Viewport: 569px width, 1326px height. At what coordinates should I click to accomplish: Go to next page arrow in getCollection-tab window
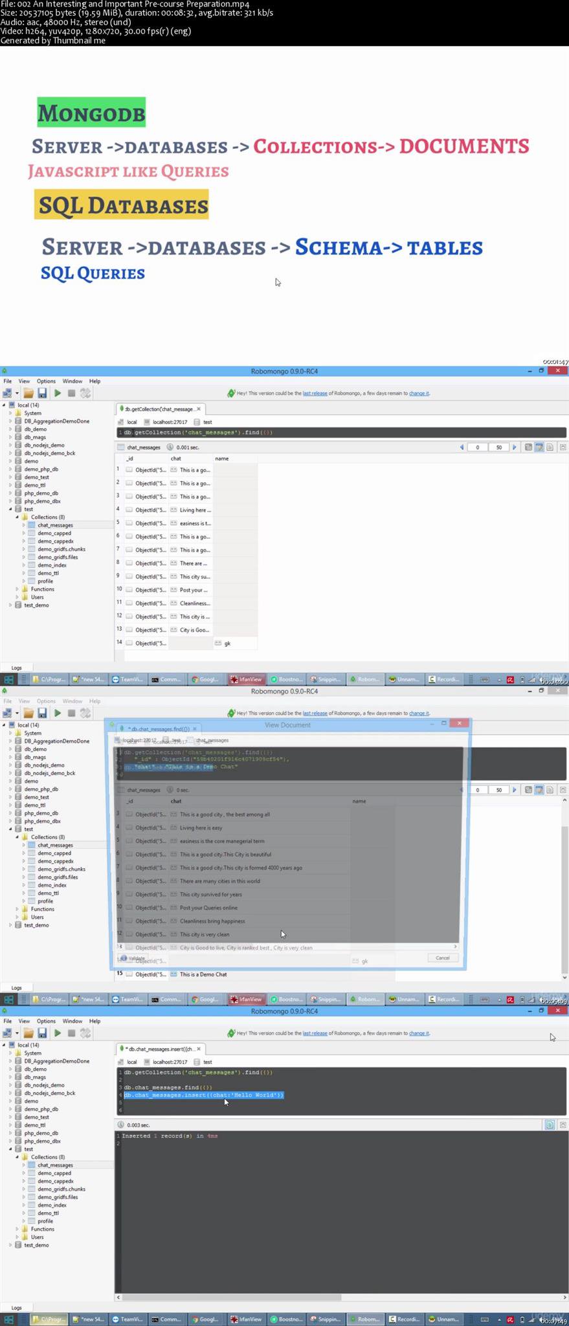click(515, 447)
